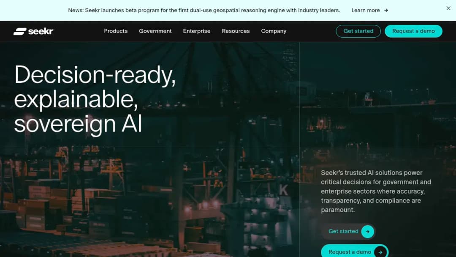
Task: Click the arrow circle on hero Get started
Action: [x=368, y=232]
